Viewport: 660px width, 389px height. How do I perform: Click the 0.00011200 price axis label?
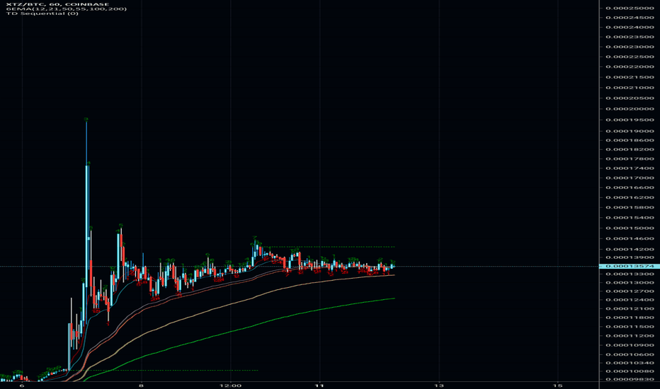tap(630, 335)
